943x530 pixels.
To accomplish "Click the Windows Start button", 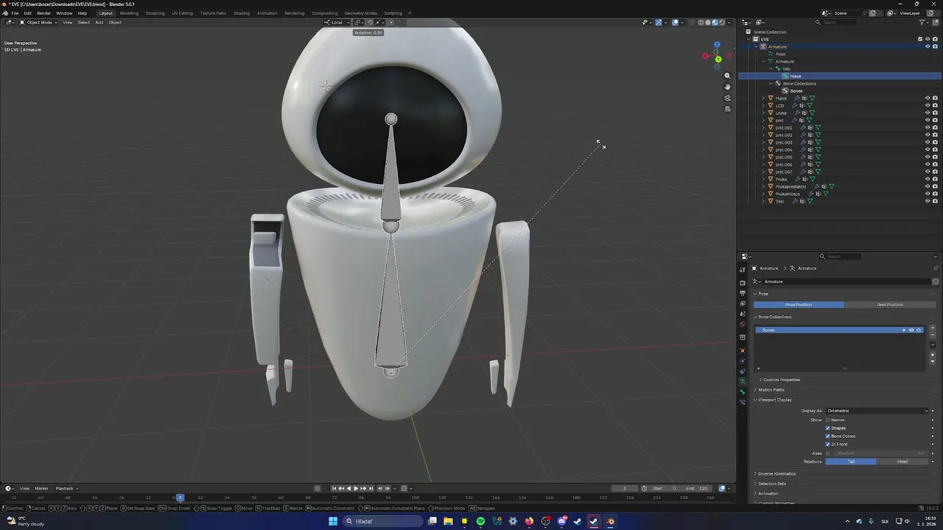I will 333,521.
